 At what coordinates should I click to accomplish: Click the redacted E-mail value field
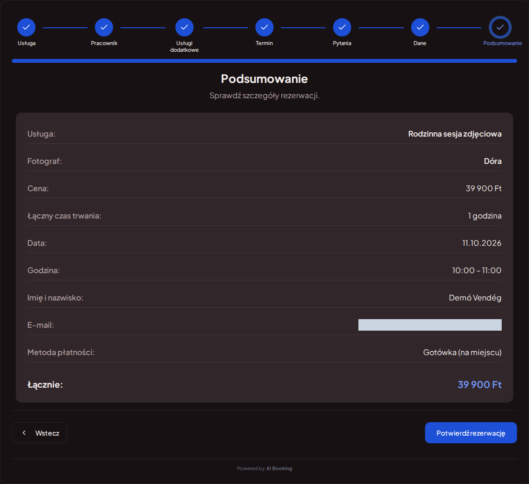[430, 325]
